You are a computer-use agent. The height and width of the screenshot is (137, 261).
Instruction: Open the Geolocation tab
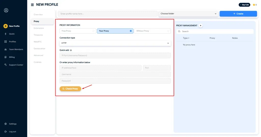[x=40, y=49]
